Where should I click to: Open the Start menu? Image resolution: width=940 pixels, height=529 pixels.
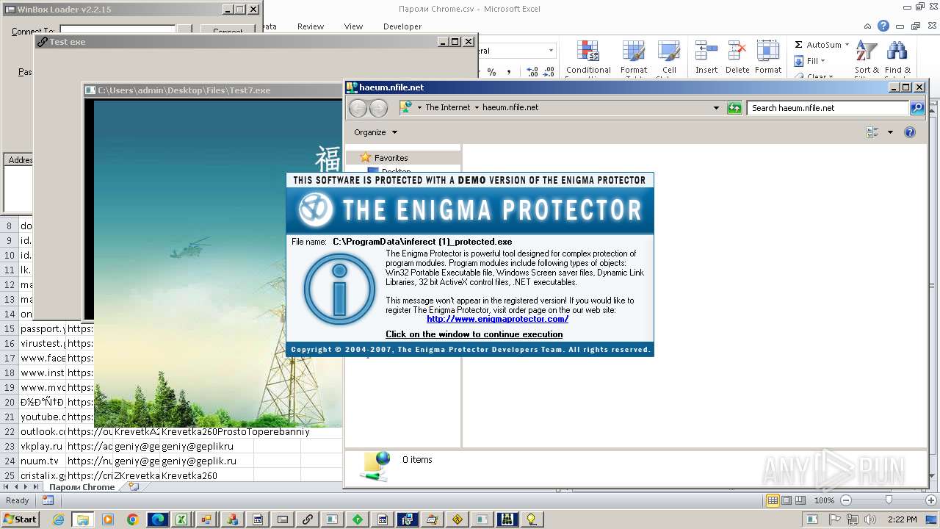click(21, 519)
